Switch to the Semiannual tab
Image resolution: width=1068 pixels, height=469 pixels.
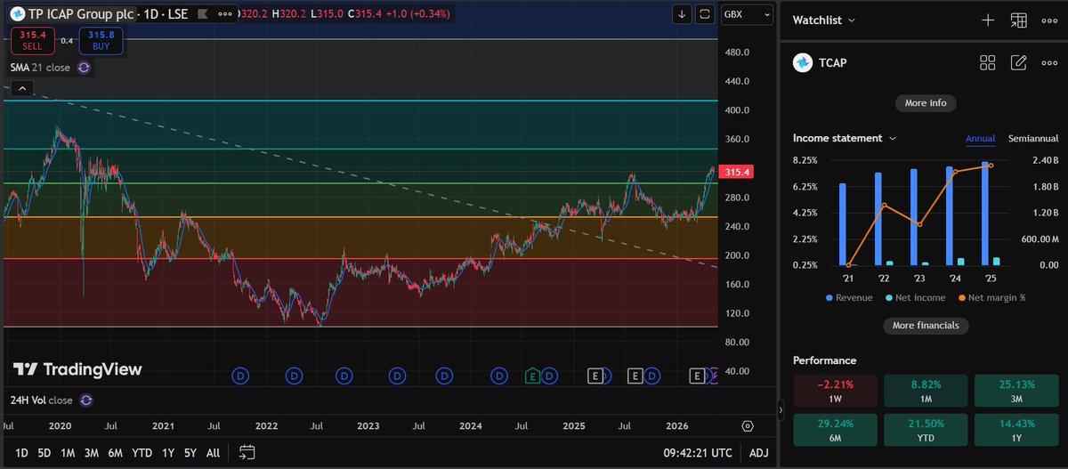point(1033,139)
